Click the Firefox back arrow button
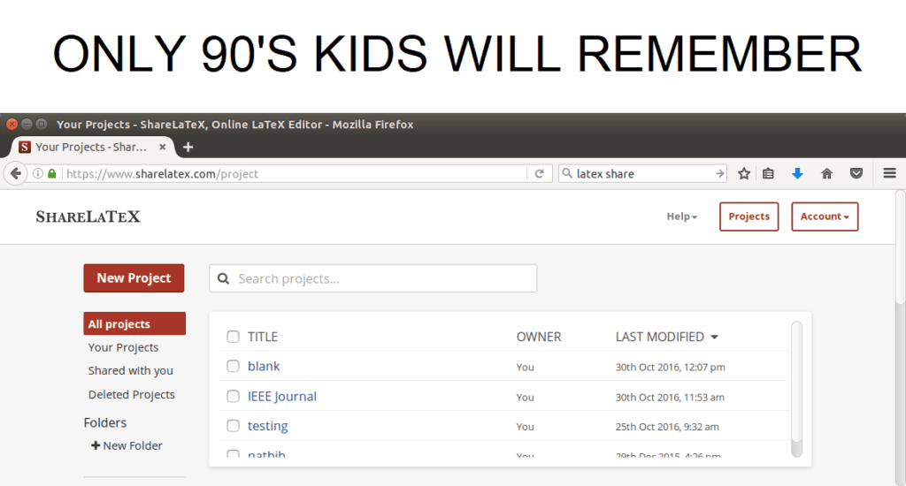The width and height of the screenshot is (906, 486). pyautogui.click(x=16, y=173)
